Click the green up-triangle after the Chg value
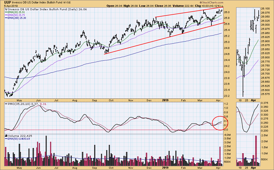The height and width of the screenshot is (170, 274). click(x=222, y=6)
